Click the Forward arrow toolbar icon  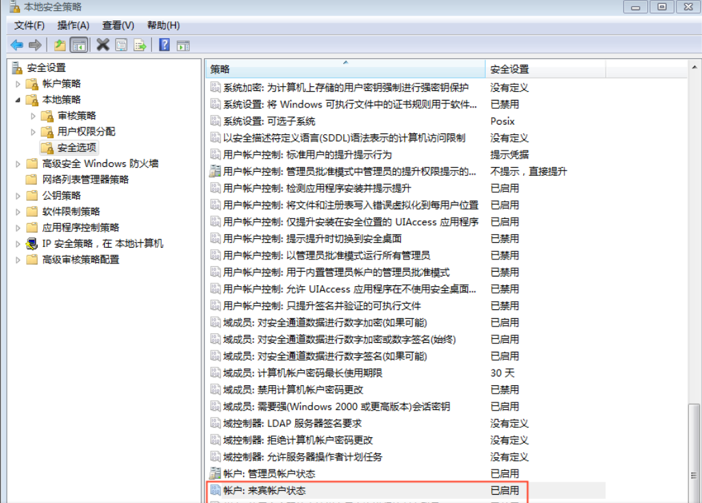click(35, 45)
